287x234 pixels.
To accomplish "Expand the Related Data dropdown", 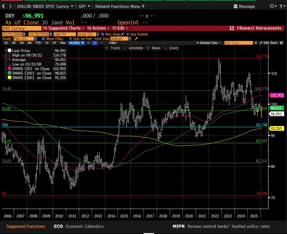I will [x=208, y=43].
